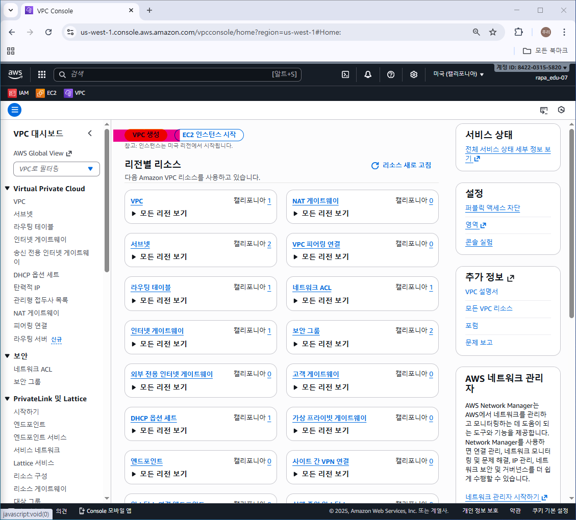Open the tutorials panel icon near top right

544,110
